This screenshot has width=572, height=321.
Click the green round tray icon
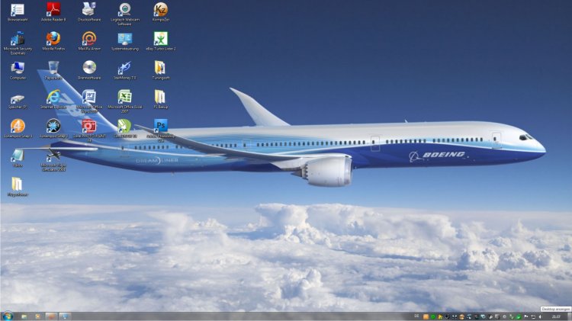[432, 316]
